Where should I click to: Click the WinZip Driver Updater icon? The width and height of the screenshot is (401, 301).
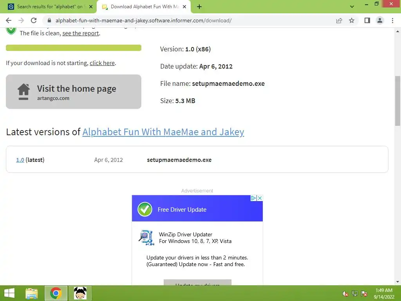(x=146, y=238)
